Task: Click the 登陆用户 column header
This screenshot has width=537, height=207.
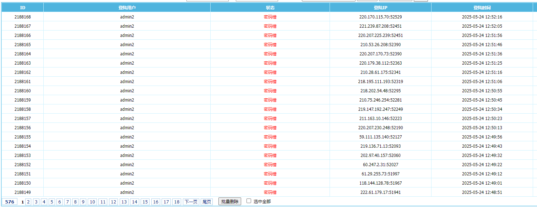Action: [x=127, y=7]
